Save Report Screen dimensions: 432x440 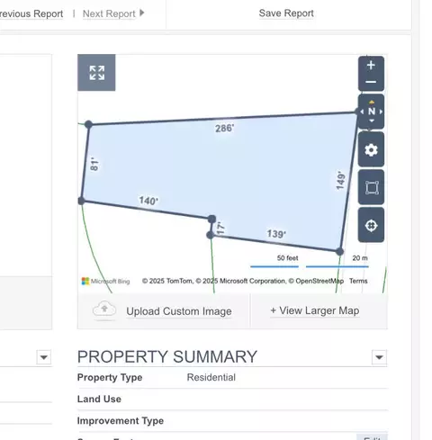286,13
